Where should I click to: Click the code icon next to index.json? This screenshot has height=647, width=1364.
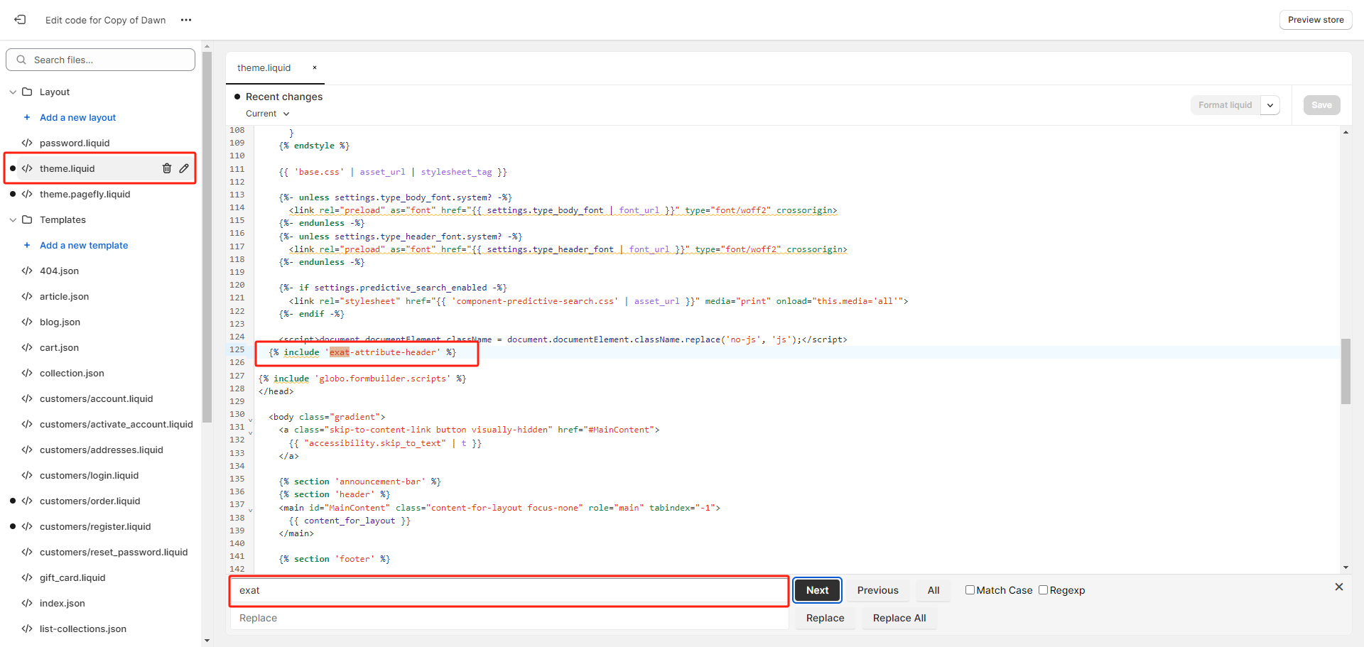pyautogui.click(x=27, y=603)
